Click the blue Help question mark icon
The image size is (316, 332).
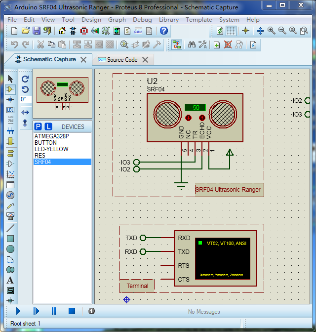click(x=163, y=31)
